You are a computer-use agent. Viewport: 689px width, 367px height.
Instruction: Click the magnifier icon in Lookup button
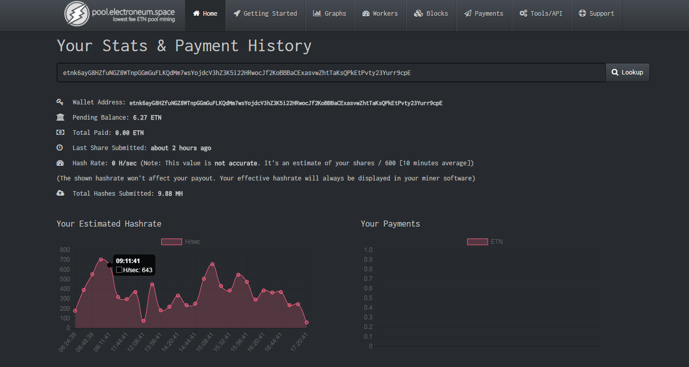click(x=615, y=72)
